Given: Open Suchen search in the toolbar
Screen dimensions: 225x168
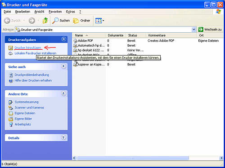Looking at the screenshot, I should coord(61,21).
